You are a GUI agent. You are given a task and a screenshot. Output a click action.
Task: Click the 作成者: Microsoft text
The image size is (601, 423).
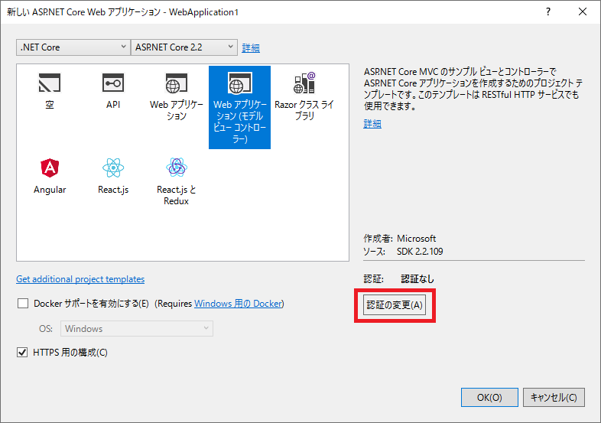click(x=399, y=239)
